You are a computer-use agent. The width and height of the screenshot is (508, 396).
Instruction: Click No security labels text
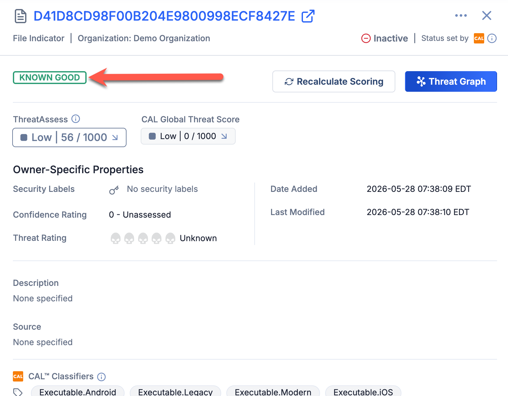click(162, 189)
